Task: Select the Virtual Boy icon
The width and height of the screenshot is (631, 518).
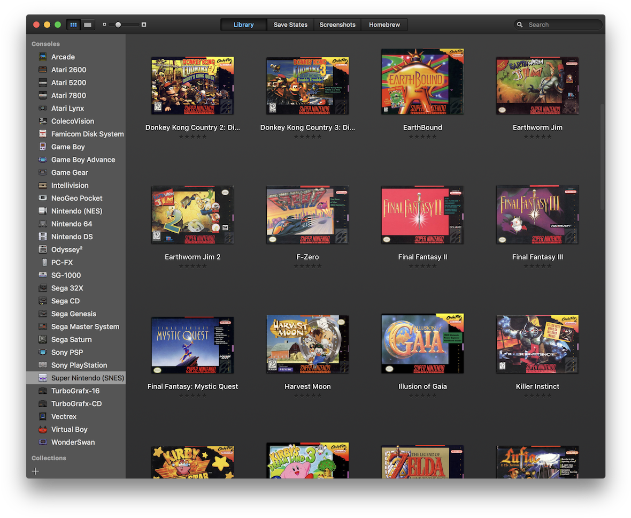Action: 43,429
